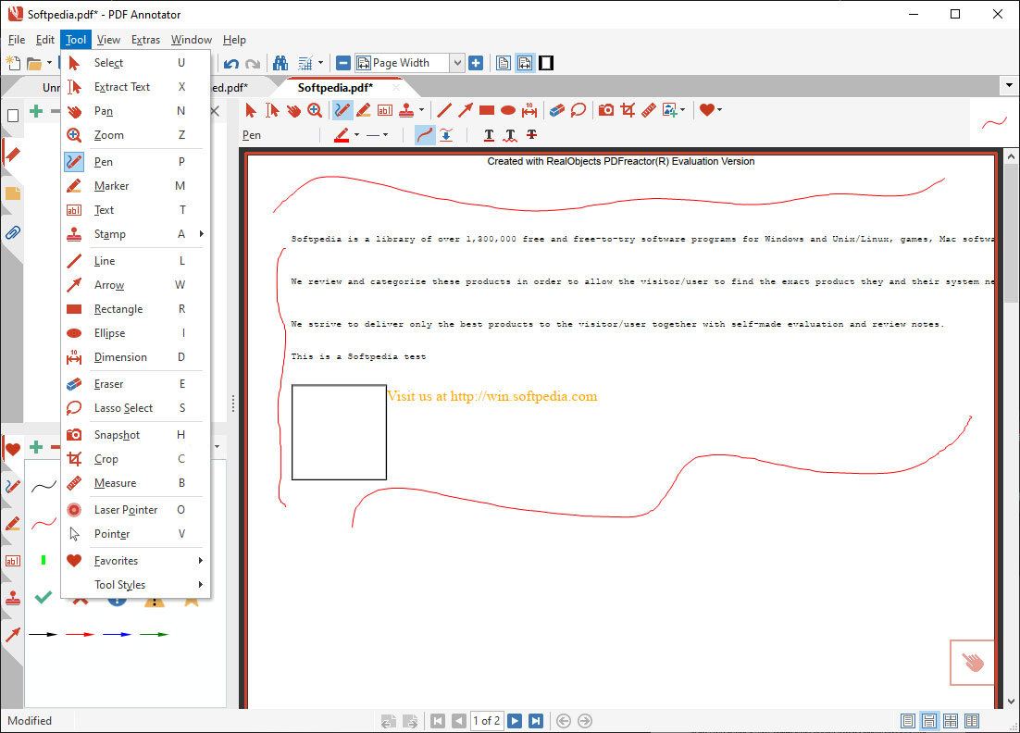Screen dimensions: 1020x733
Task: Click the binoculars Find icon
Action: click(280, 63)
